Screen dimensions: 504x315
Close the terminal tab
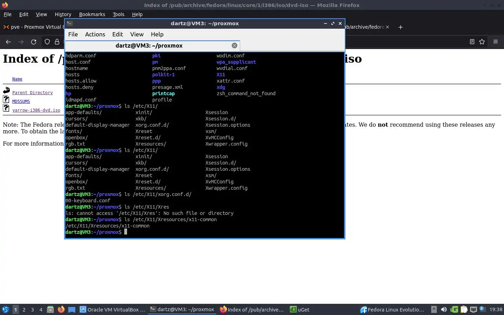[x=234, y=45]
